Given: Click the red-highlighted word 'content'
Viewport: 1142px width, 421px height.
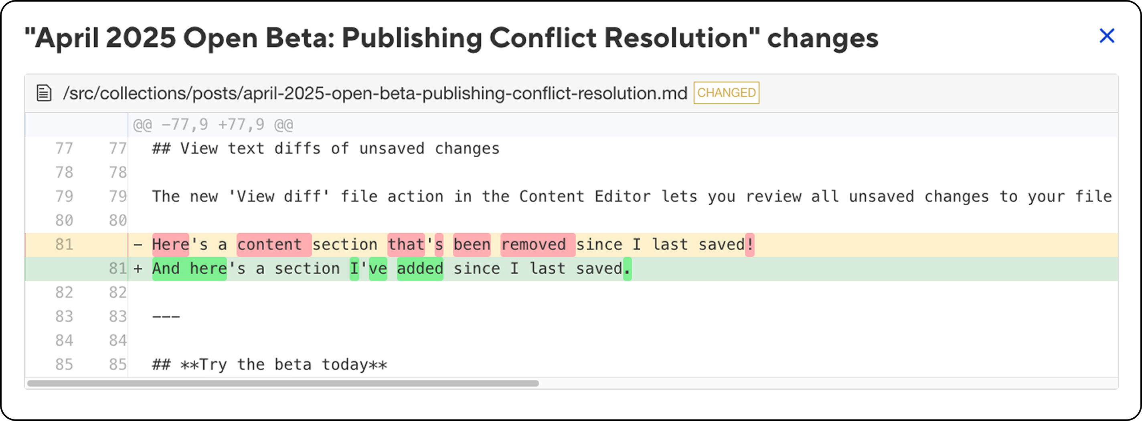Looking at the screenshot, I should click(269, 245).
